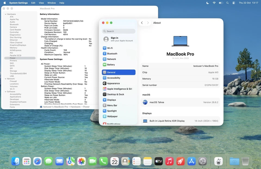Screen dimensions: 261x169
Task: Click Hardware in the System Information path bar
Action: click(x=75, y=107)
